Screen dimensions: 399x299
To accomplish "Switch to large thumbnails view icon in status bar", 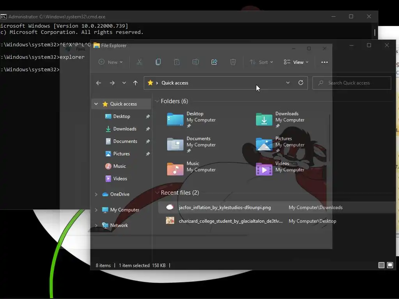I will [x=390, y=265].
